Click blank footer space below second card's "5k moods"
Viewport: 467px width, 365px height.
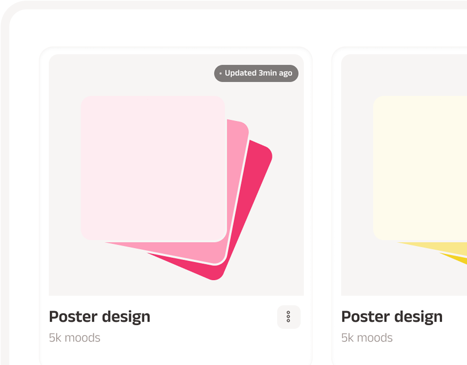[408, 355]
